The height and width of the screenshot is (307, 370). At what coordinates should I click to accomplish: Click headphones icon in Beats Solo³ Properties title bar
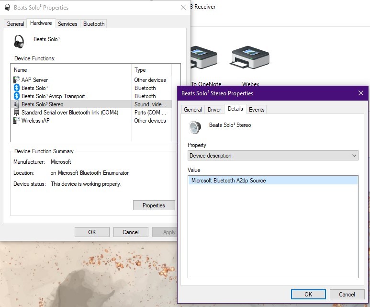coord(8,7)
